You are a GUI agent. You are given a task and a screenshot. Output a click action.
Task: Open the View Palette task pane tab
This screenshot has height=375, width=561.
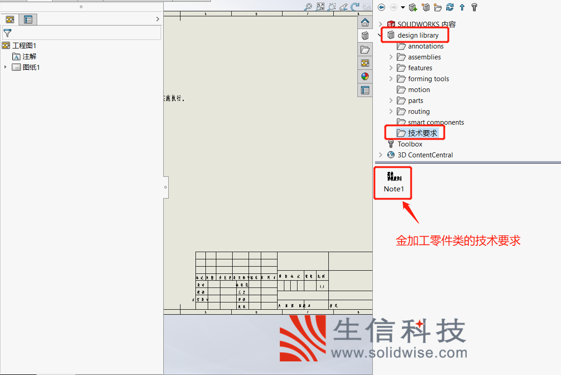click(365, 63)
